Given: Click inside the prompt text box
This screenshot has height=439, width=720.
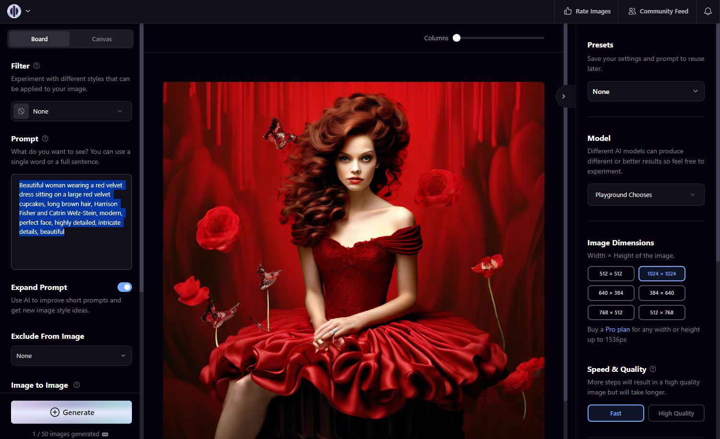Looking at the screenshot, I should click(71, 222).
